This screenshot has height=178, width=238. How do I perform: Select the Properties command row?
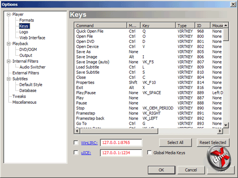(149, 82)
